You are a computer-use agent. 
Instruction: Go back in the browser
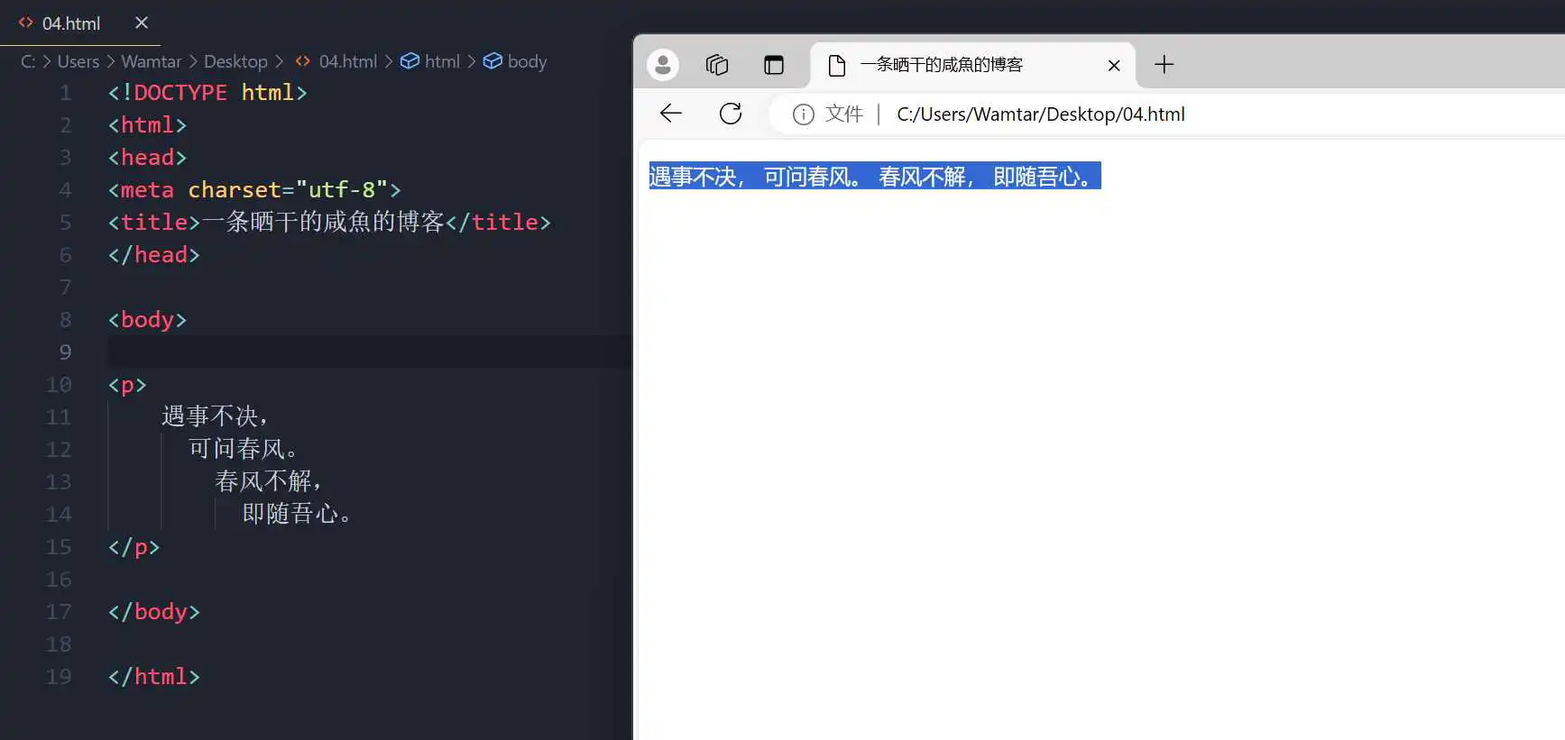pos(671,114)
